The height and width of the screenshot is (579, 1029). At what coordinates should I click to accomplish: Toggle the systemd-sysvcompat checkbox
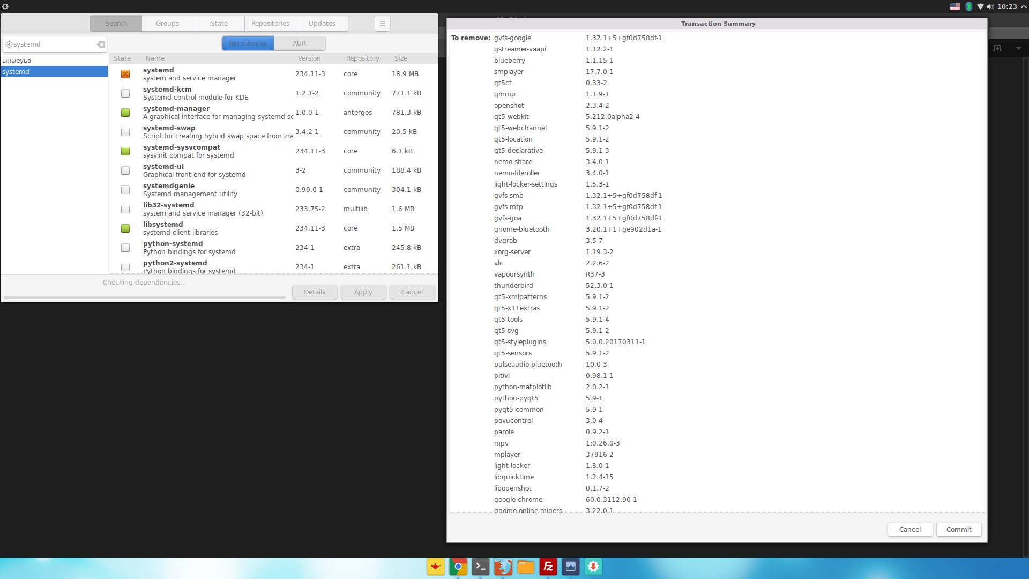pos(125,151)
